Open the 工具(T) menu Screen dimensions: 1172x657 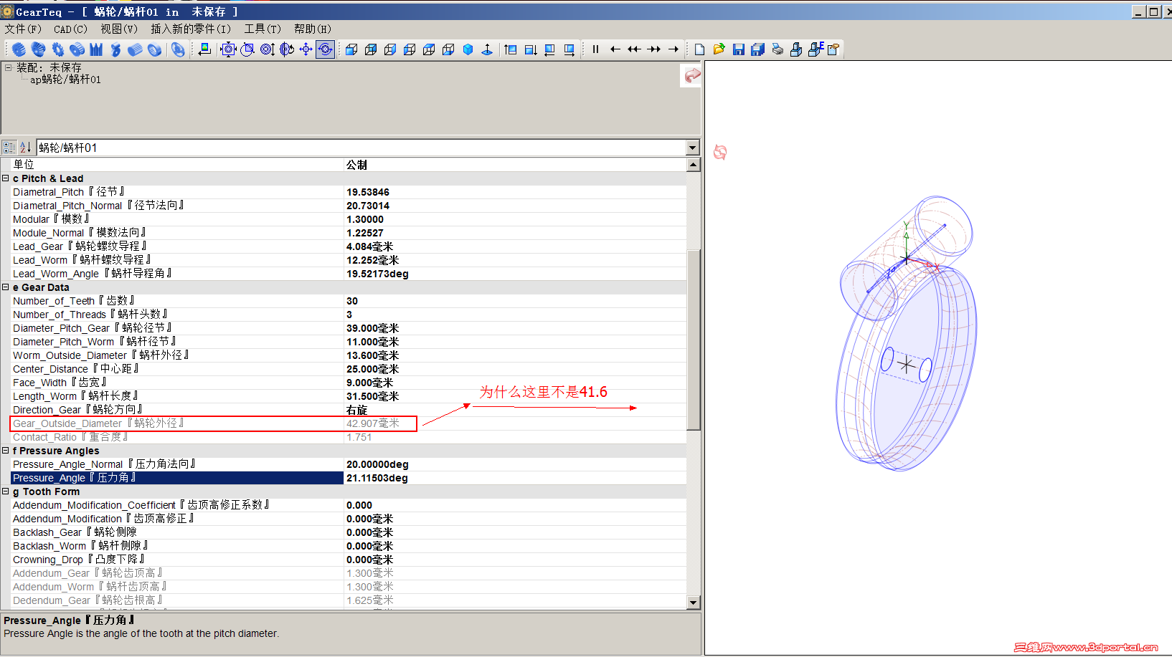coord(263,29)
